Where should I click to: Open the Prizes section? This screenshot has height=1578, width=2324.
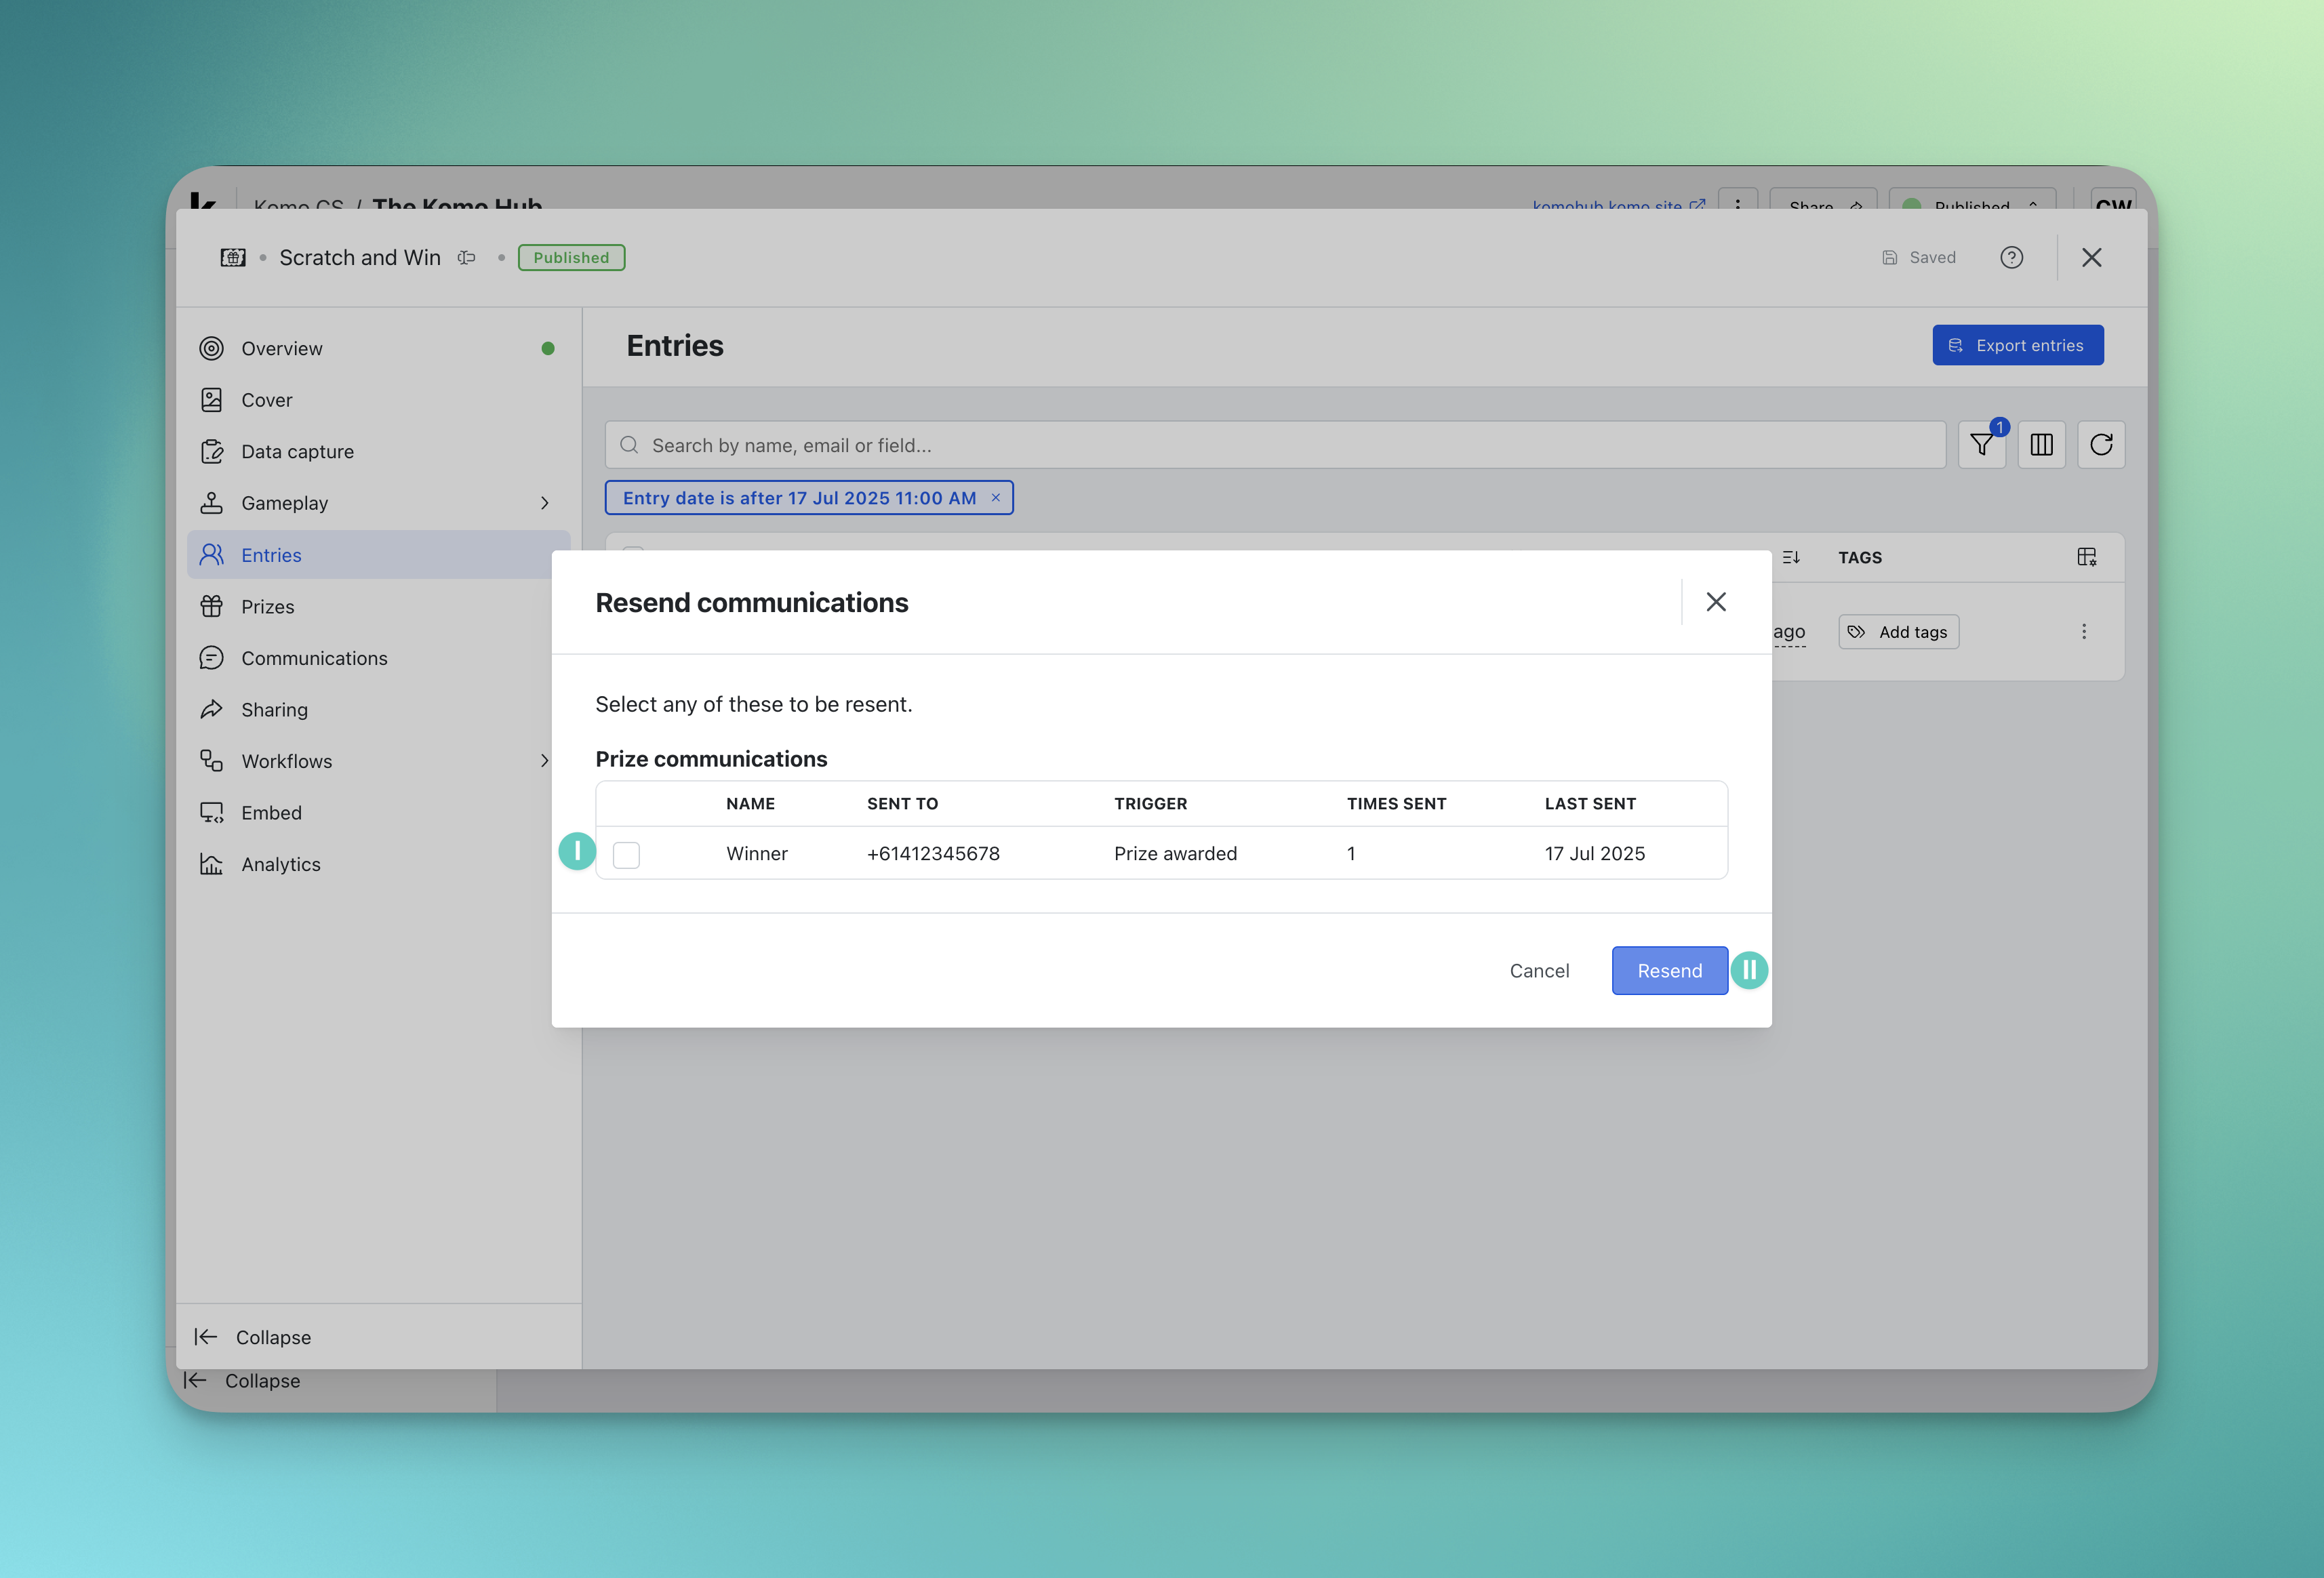click(x=267, y=607)
